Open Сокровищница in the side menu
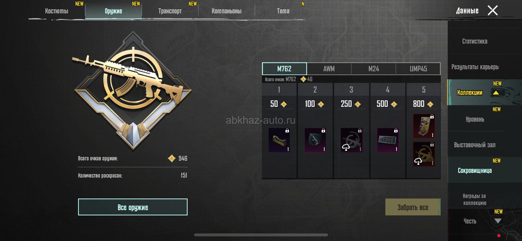Screen dimensions: 522x241 pyautogui.click(x=475, y=170)
